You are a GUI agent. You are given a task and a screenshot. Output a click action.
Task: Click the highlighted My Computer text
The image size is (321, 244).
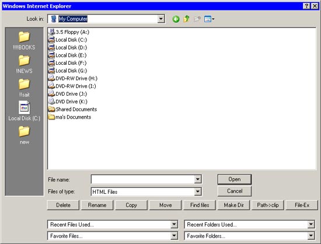coord(73,19)
